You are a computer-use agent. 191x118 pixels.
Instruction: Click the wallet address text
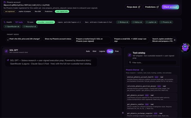coord(27,5)
